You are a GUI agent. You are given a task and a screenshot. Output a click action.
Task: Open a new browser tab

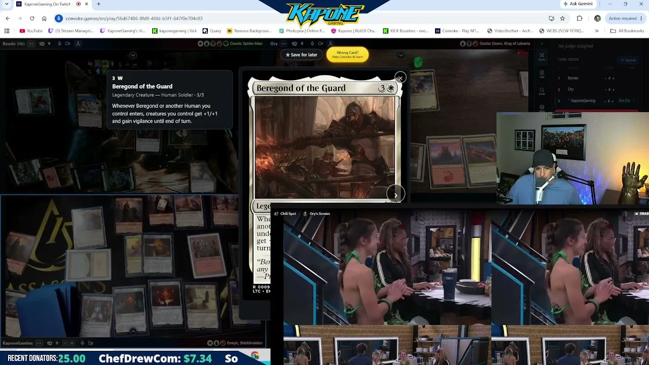tap(98, 4)
